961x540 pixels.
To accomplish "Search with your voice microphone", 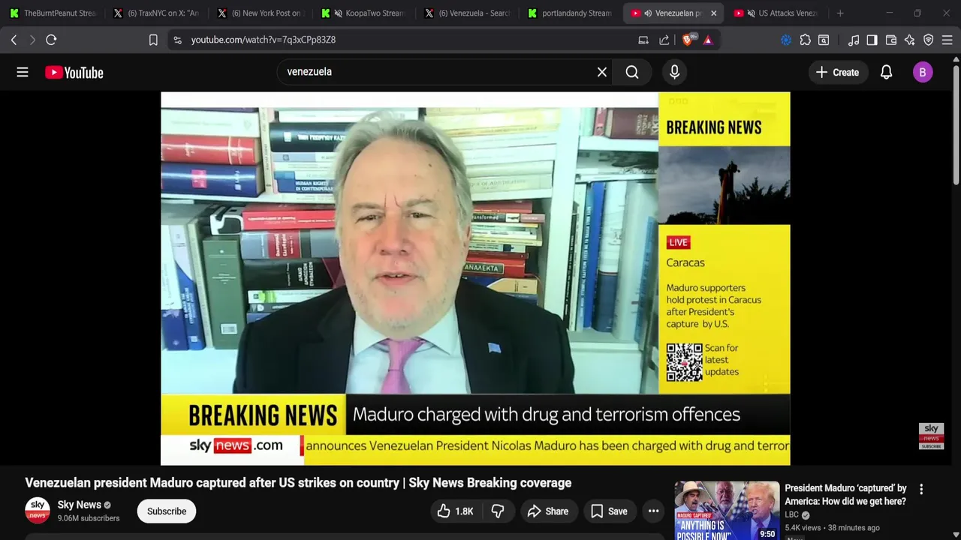I will (x=674, y=72).
